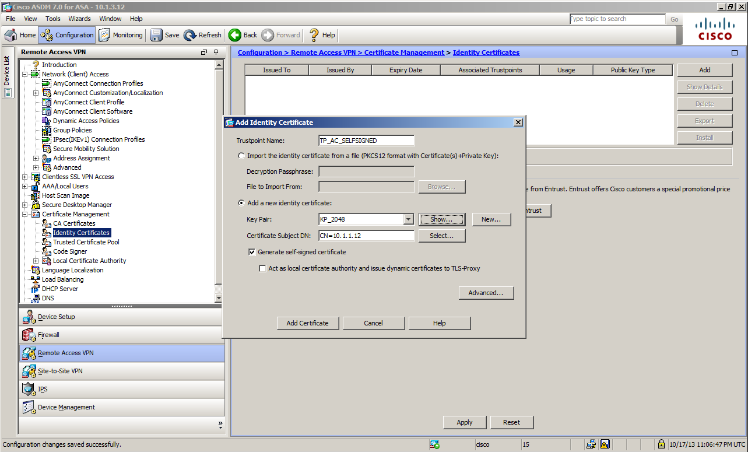Click the Issued To column header
The height and width of the screenshot is (452, 748).
(x=277, y=70)
